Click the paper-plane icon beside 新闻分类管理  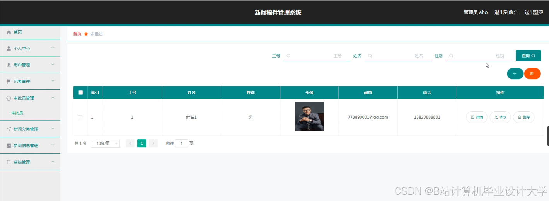(9, 129)
